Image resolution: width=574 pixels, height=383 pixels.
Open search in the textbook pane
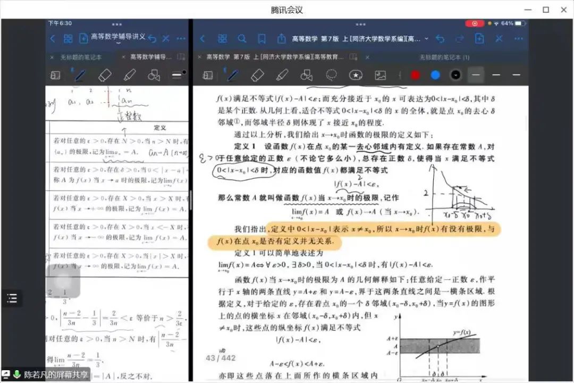tap(242, 39)
